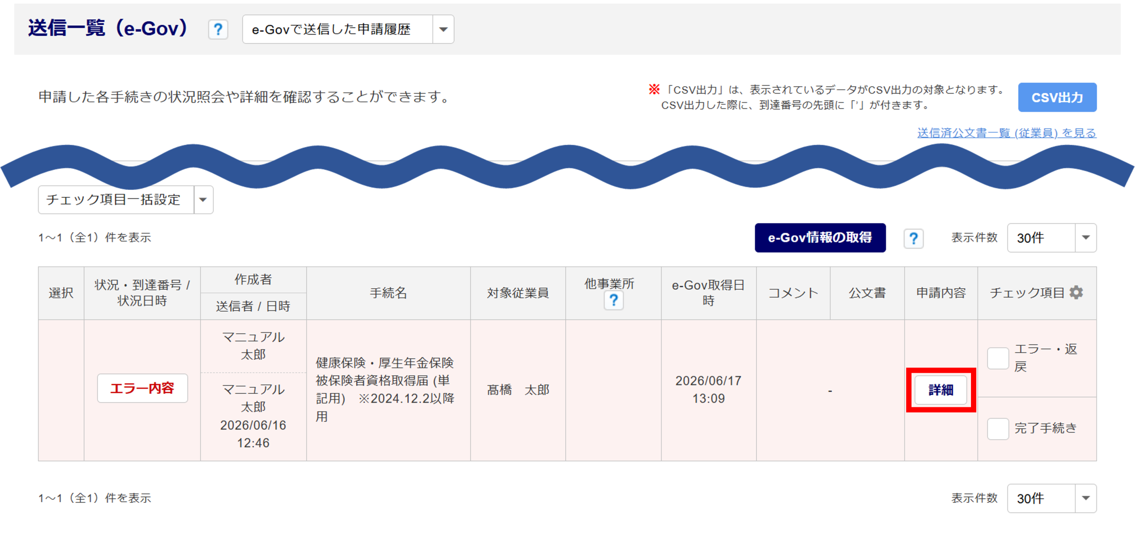Open the gear settings icon beside チェック項目
Viewport: 1135px width, 538px height.
(x=1076, y=292)
